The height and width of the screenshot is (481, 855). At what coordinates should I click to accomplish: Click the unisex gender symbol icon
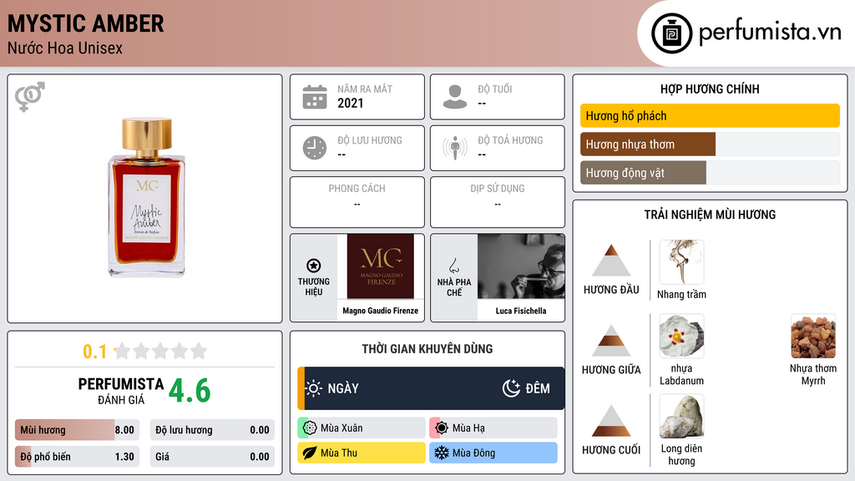pyautogui.click(x=30, y=97)
